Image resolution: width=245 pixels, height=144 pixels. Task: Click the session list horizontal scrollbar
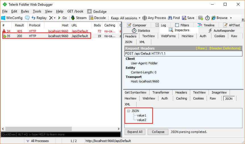tap(38, 129)
